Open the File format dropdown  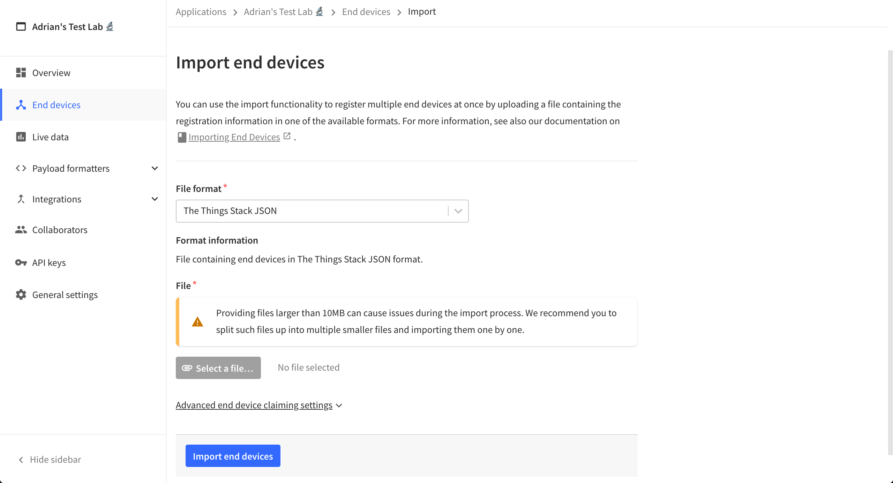458,211
